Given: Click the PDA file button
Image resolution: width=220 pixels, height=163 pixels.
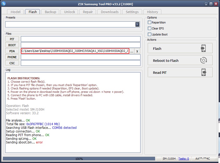Looking at the screenshot, I should click(12, 51).
